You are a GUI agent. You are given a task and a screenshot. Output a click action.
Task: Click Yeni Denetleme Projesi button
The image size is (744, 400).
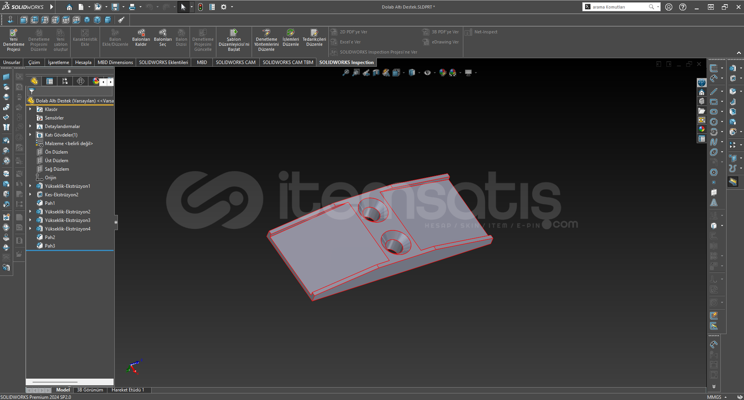point(14,40)
